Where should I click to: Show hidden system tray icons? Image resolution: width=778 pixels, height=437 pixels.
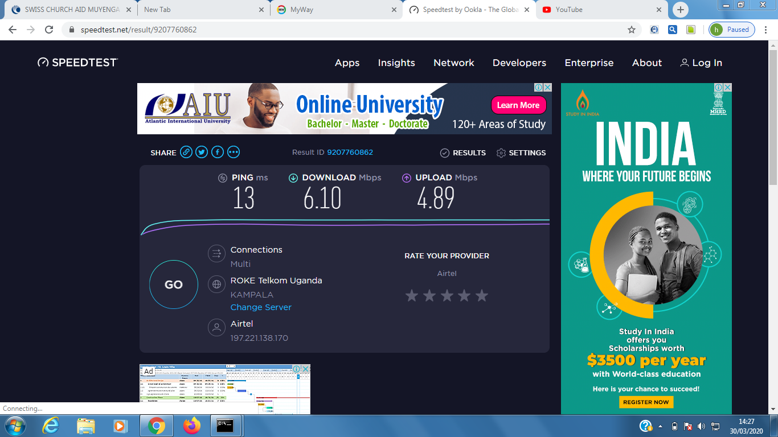coord(661,426)
